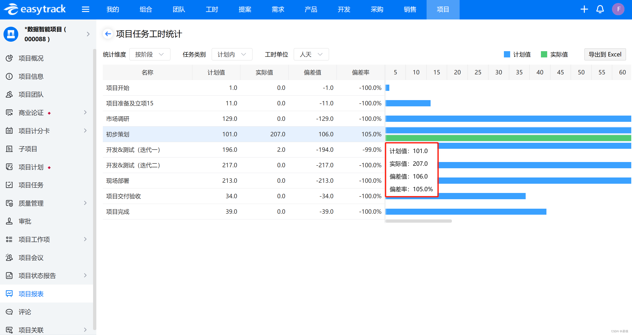Click the 项目报表 chart icon
Viewport: 632px width, 335px height.
pos(9,294)
